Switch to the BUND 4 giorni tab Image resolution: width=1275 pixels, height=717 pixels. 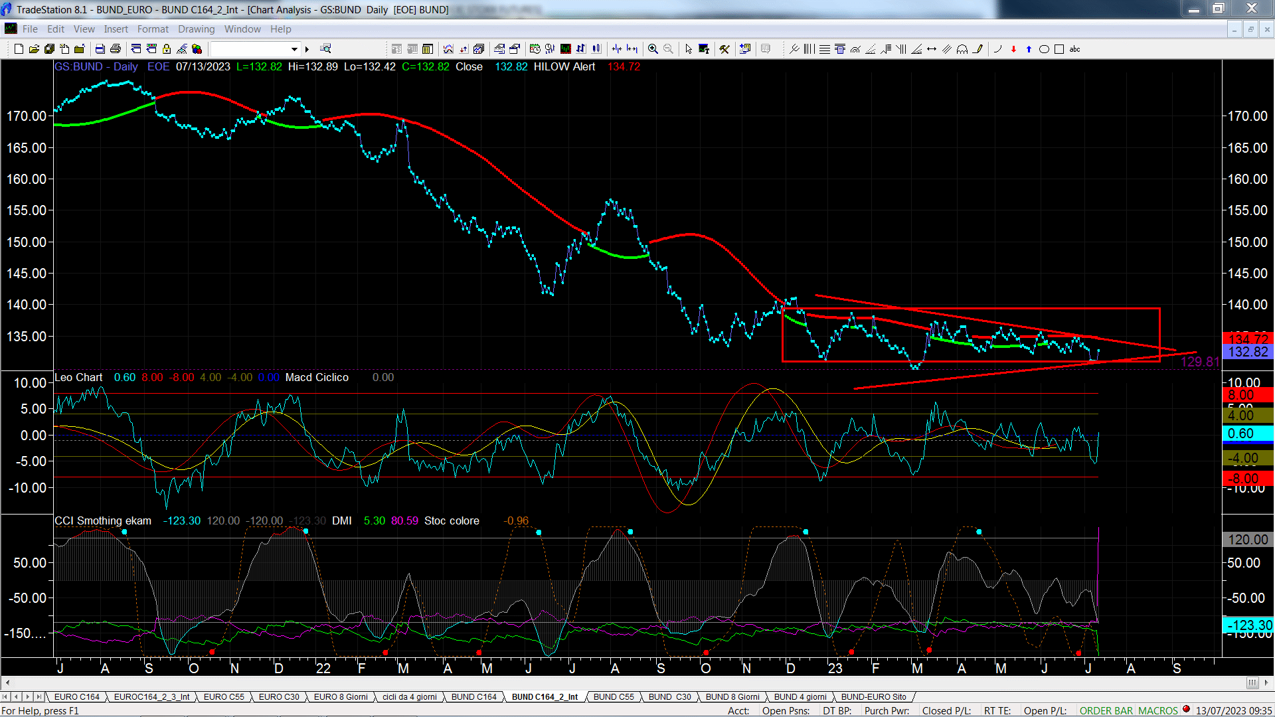(800, 697)
